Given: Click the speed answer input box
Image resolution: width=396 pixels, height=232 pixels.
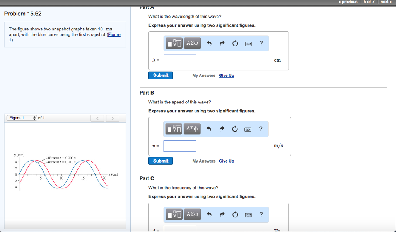Looking at the screenshot, I should [x=180, y=146].
